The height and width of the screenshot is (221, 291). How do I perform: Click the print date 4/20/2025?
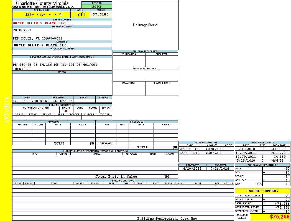point(192,169)
